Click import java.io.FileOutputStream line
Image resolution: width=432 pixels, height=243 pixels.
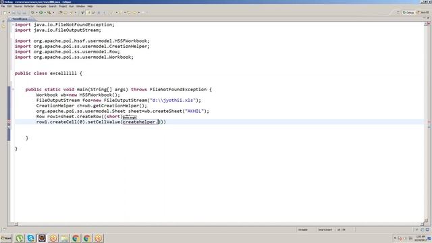(x=58, y=30)
